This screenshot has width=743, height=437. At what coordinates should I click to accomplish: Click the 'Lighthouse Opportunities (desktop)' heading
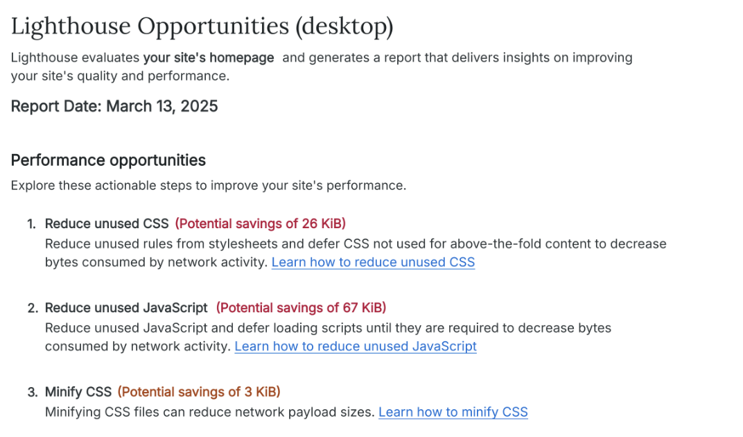(202, 26)
